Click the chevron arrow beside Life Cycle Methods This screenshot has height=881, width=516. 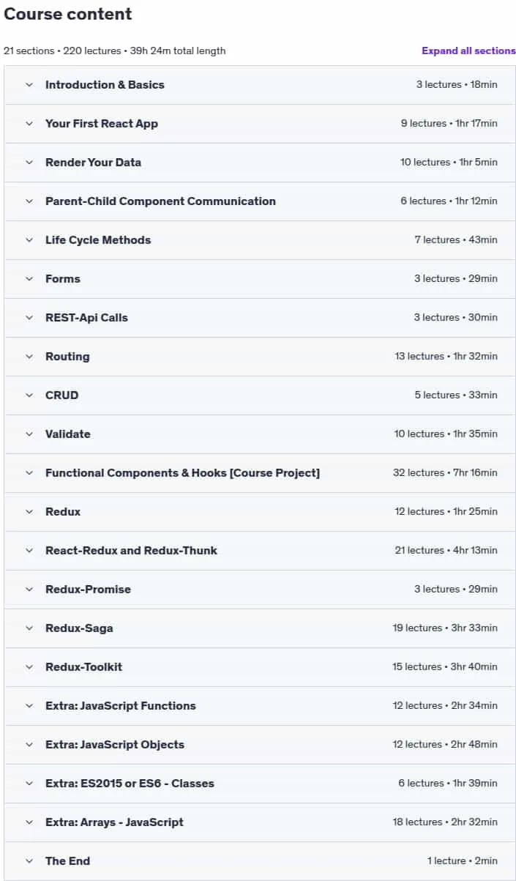click(29, 240)
